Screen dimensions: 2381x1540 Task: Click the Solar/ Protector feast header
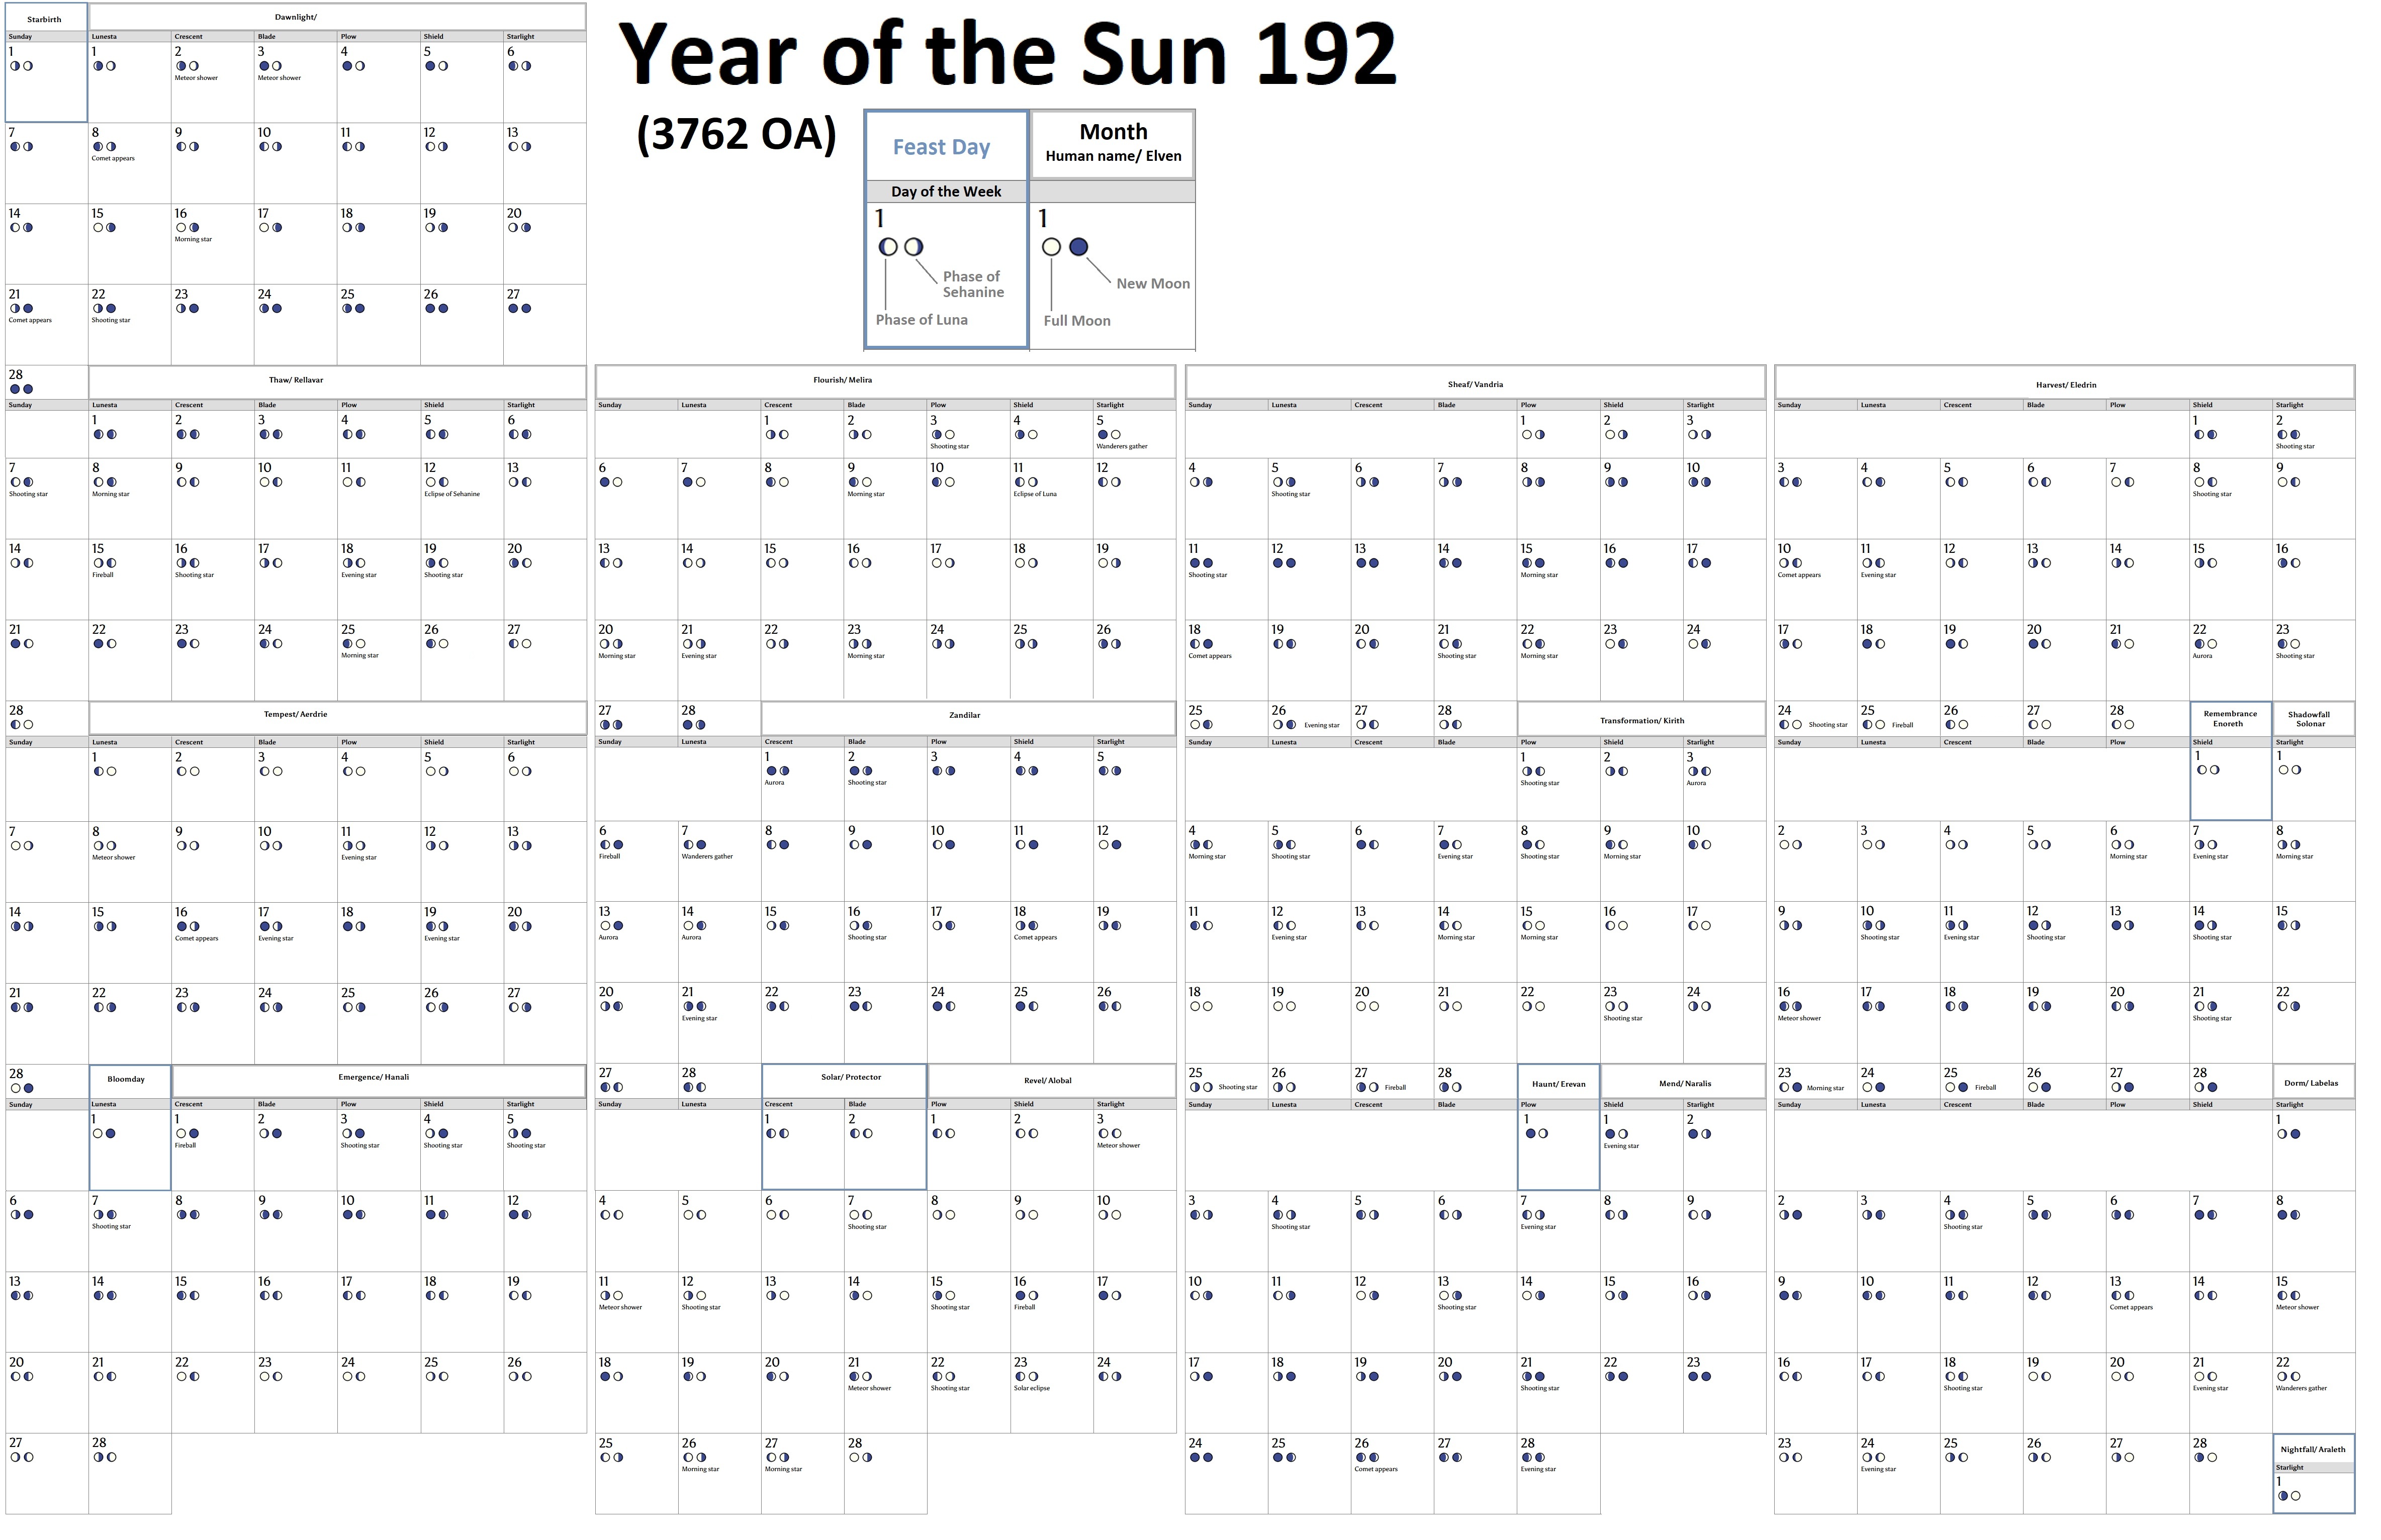(850, 1078)
